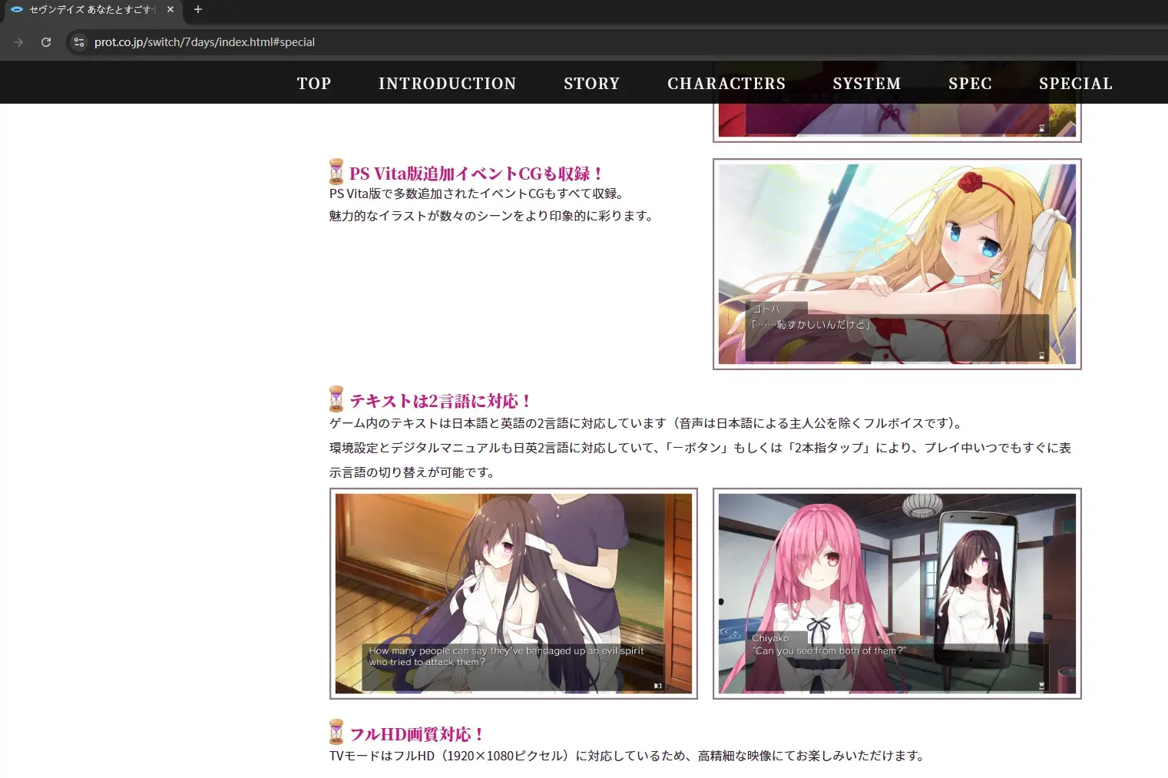Open the blonde girl event CG screenshot
This screenshot has height=778, width=1168.
point(897,264)
